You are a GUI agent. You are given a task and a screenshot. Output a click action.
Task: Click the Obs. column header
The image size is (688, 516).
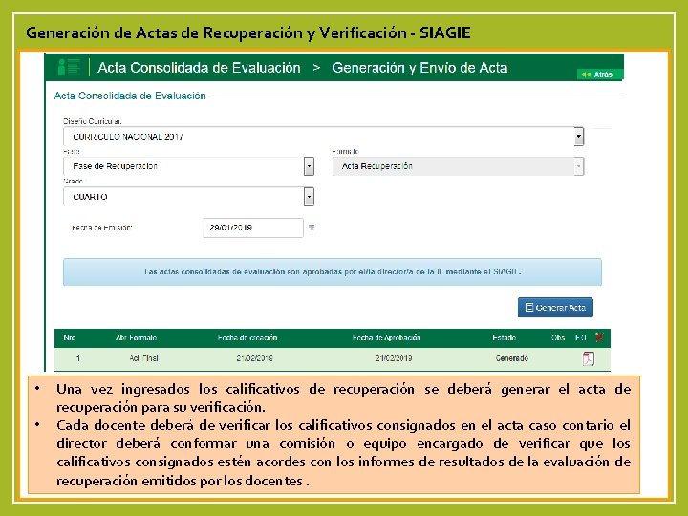tap(558, 338)
